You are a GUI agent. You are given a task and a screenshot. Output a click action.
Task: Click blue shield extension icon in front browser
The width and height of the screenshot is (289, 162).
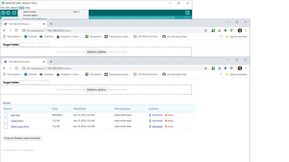[x=225, y=68]
